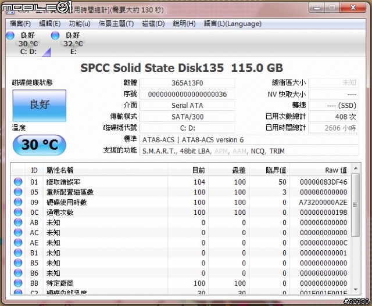Select the E: disk at 32 °C
The image size is (372, 306).
point(73,44)
